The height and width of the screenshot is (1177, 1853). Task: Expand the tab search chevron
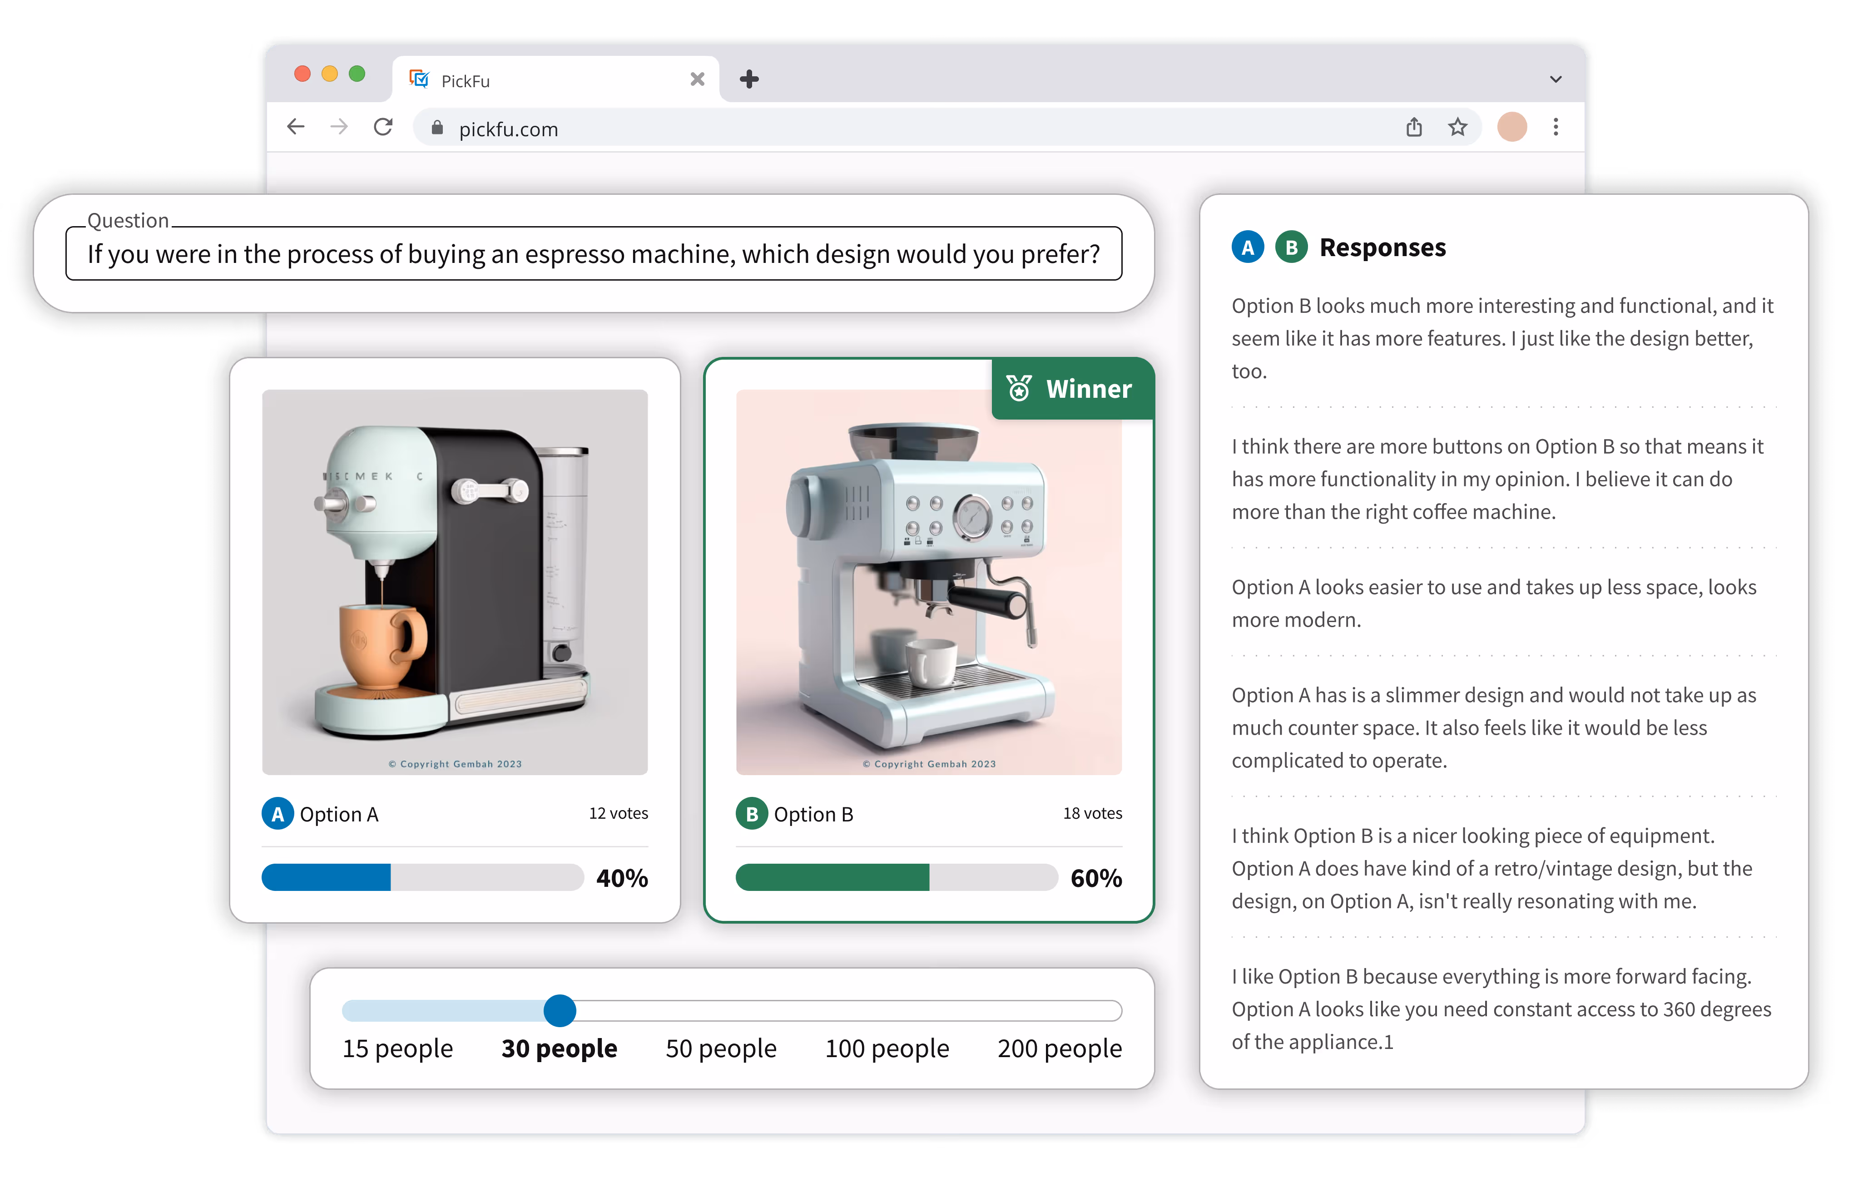pos(1555,79)
